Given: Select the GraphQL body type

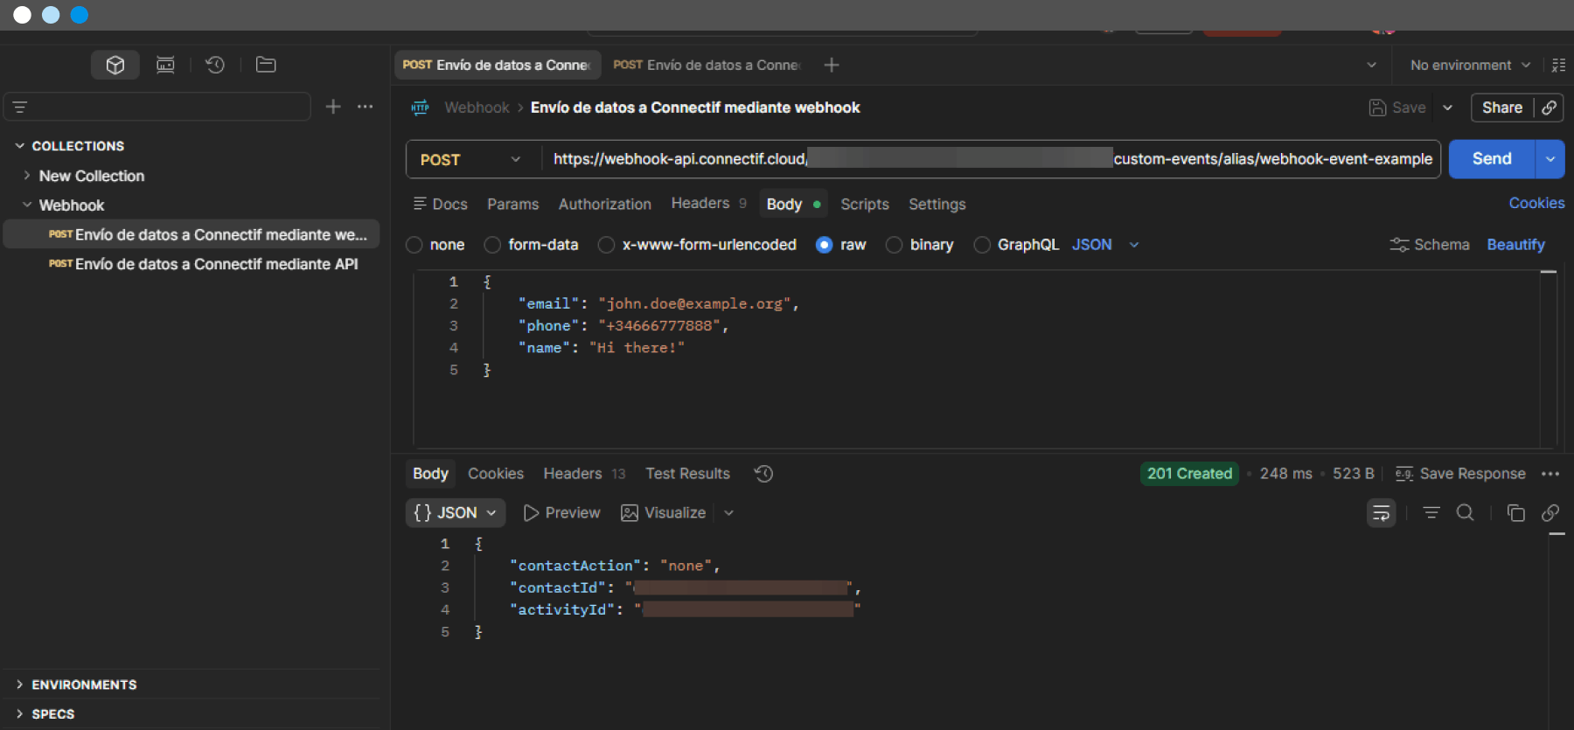Looking at the screenshot, I should tap(1016, 245).
